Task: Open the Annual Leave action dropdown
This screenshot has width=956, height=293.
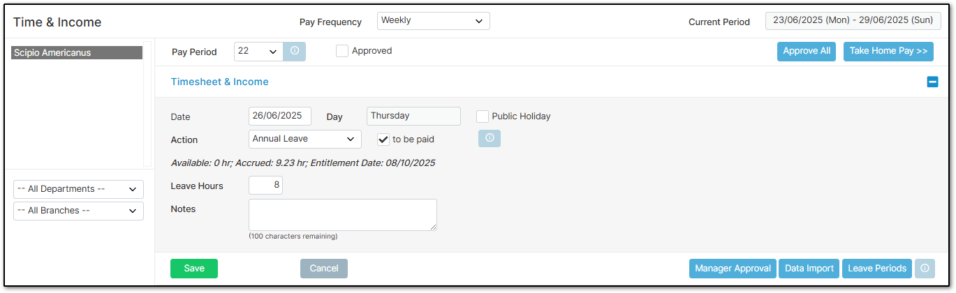Action: (x=305, y=139)
